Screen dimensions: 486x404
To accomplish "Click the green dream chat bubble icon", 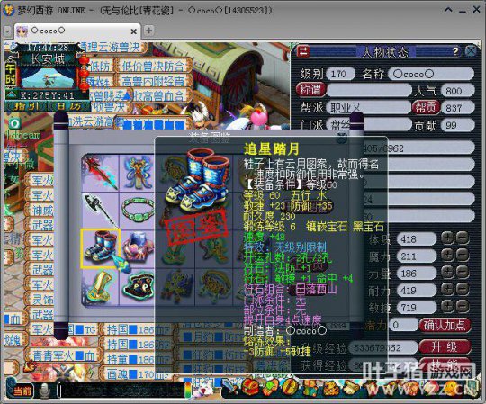I will pyautogui.click(x=14, y=123).
